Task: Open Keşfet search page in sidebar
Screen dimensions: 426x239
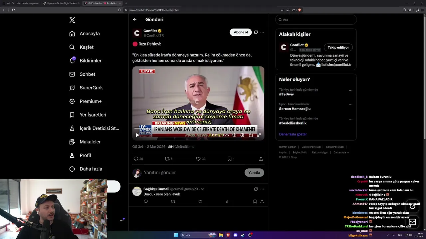Action: point(82,47)
